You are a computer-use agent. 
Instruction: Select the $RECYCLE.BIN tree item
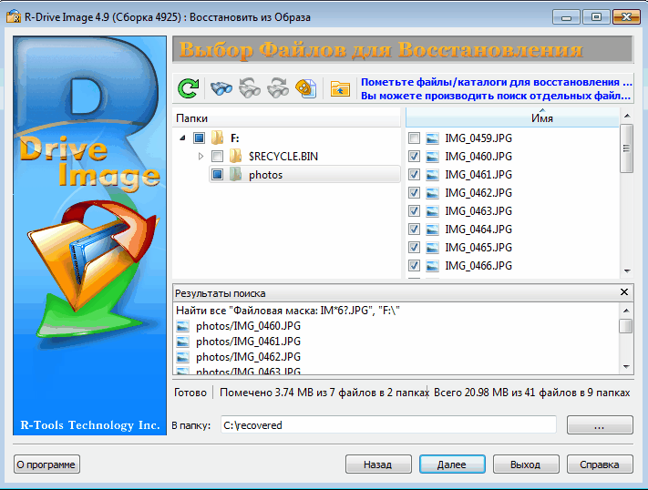point(283,157)
